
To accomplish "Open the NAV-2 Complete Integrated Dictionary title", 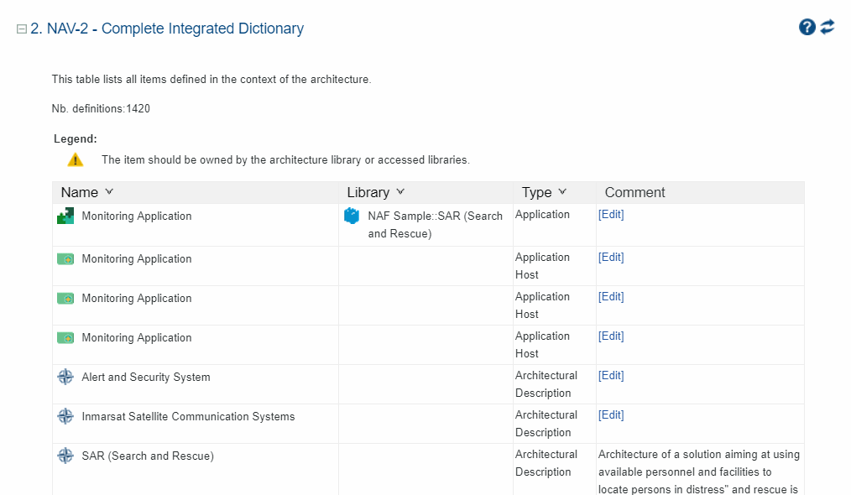I will tap(167, 29).
